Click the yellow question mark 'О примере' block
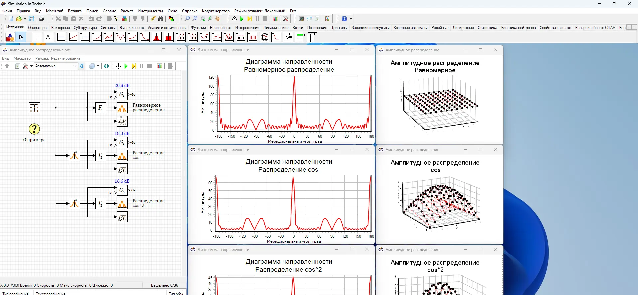 pyautogui.click(x=34, y=129)
